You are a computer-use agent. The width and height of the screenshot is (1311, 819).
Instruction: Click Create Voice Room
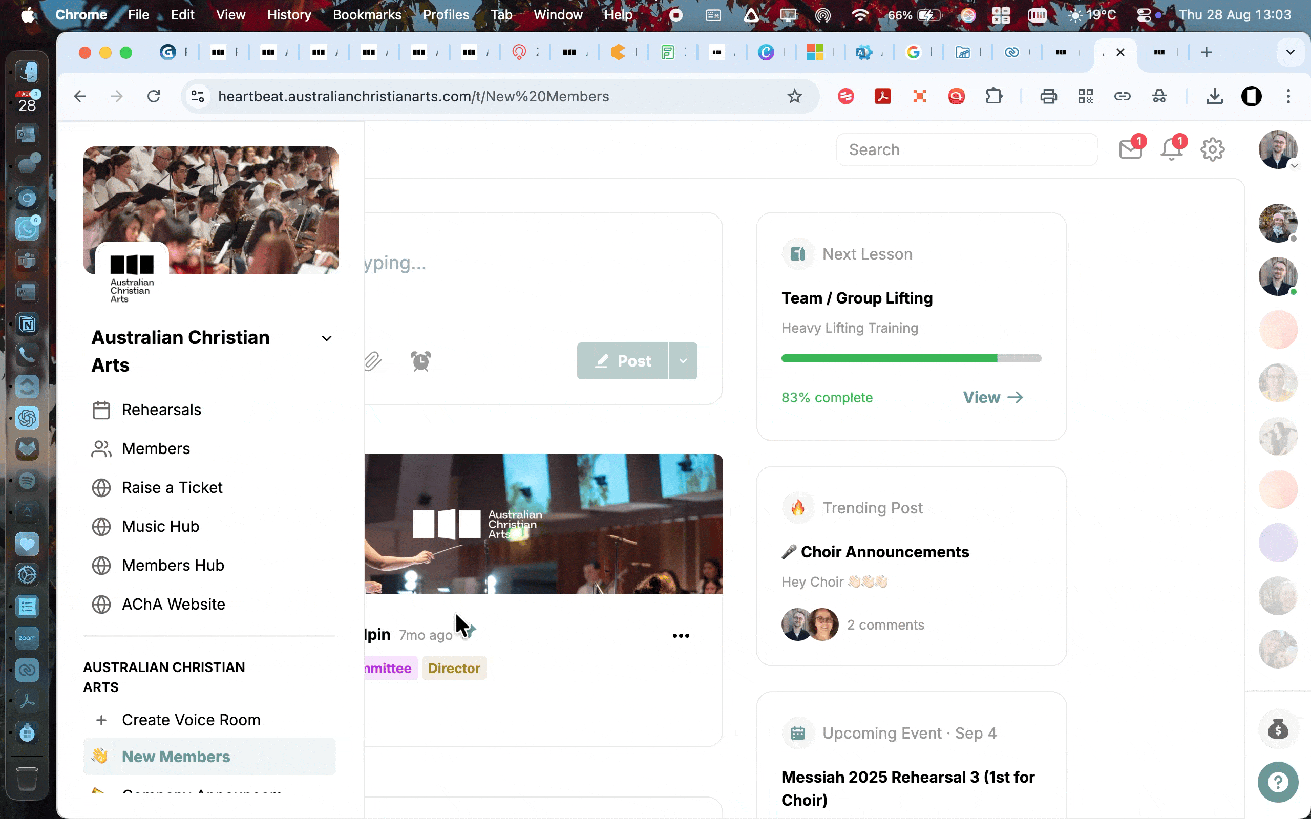pos(191,720)
